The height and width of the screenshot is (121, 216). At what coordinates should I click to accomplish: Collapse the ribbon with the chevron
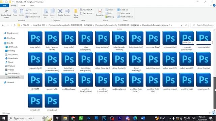pos(211,5)
